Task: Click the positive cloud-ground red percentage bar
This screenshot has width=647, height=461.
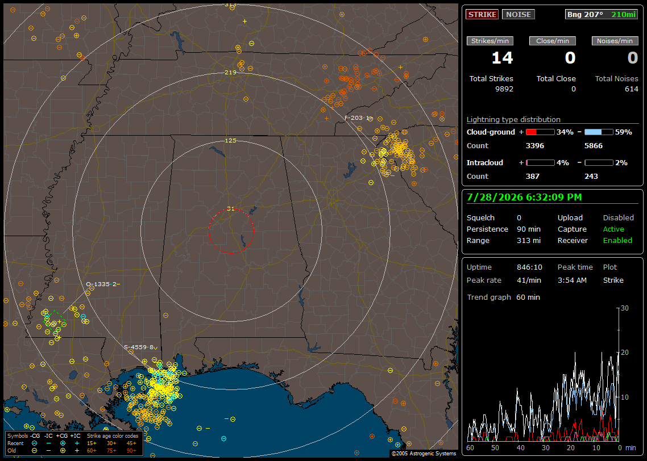Action: point(540,132)
